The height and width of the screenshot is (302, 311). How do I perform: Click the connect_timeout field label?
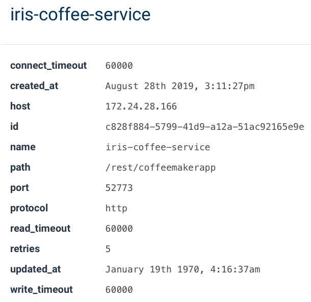[48, 66]
